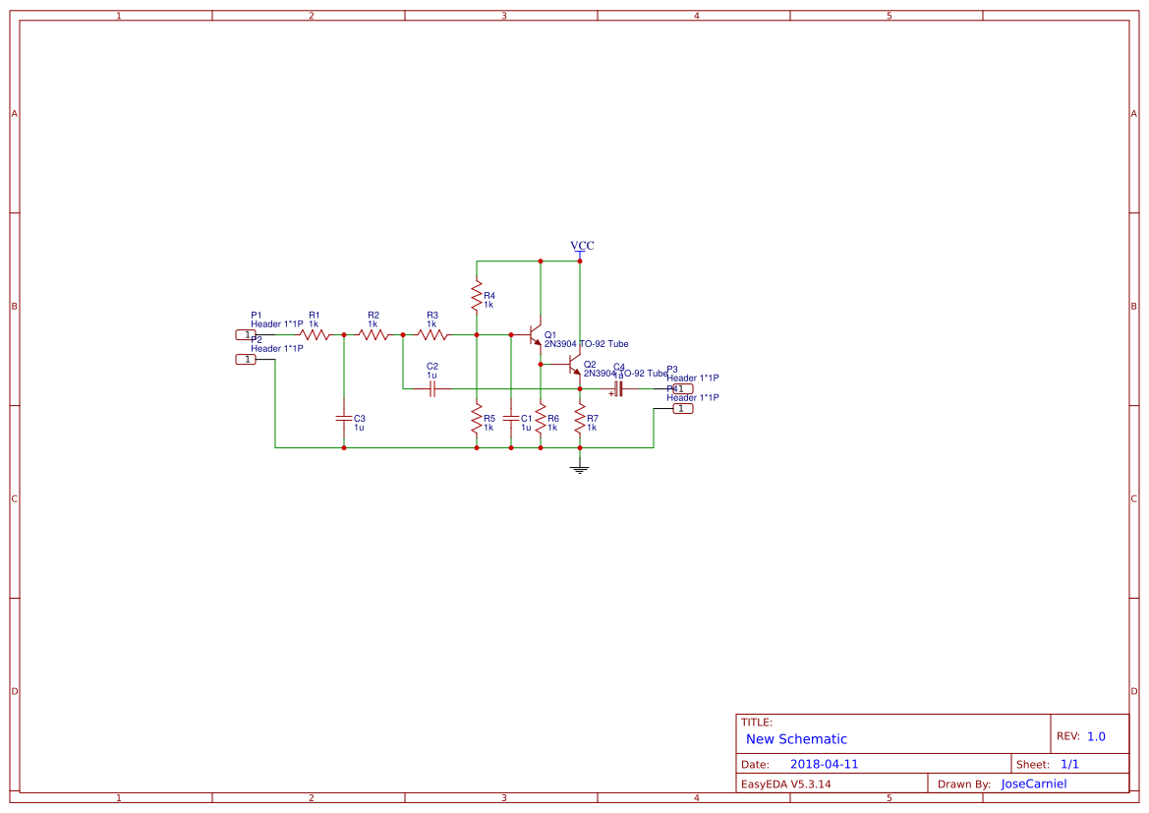Image resolution: width=1149 pixels, height=813 pixels.
Task: Click pin 1 of header P1
Action: point(246,333)
